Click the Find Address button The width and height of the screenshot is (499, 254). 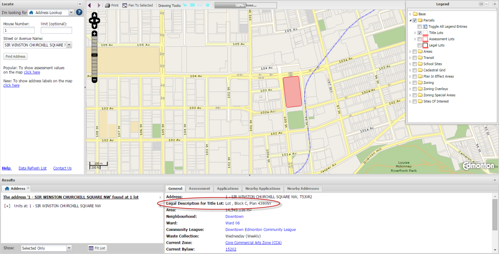coord(15,56)
